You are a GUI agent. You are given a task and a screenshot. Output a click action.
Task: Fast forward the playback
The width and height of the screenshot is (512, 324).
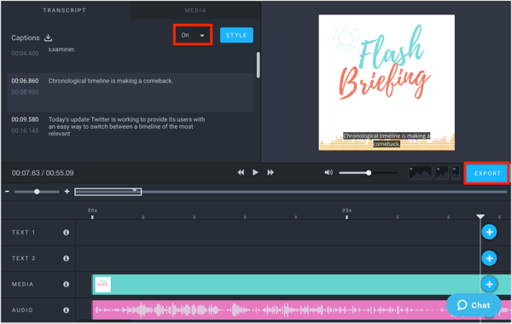[271, 172]
